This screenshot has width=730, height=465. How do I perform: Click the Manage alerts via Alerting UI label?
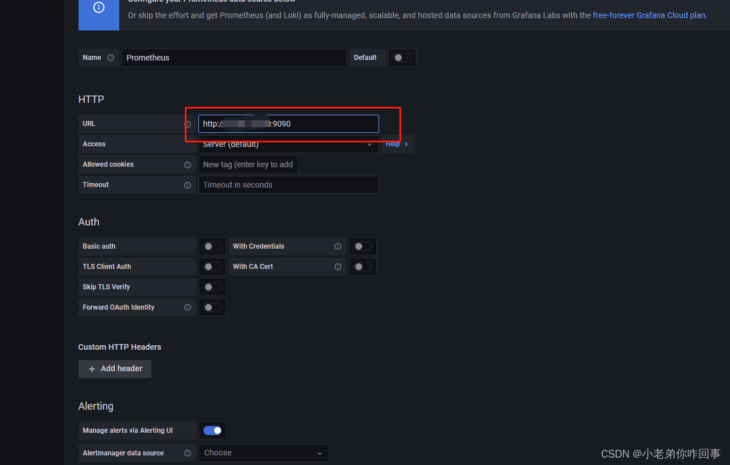click(128, 431)
